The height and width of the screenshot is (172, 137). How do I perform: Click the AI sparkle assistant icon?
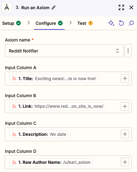[x=111, y=23]
